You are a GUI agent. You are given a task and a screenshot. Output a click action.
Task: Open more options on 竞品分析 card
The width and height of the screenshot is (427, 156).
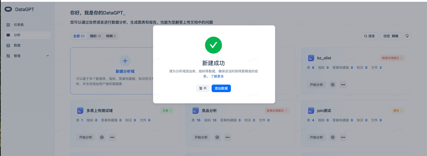(228, 137)
